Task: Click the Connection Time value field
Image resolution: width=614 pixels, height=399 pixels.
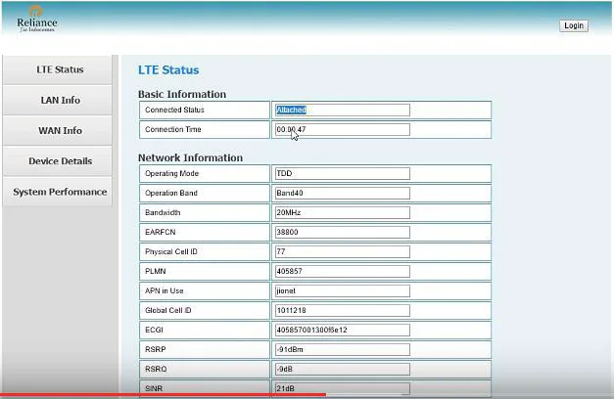Action: pyautogui.click(x=342, y=129)
